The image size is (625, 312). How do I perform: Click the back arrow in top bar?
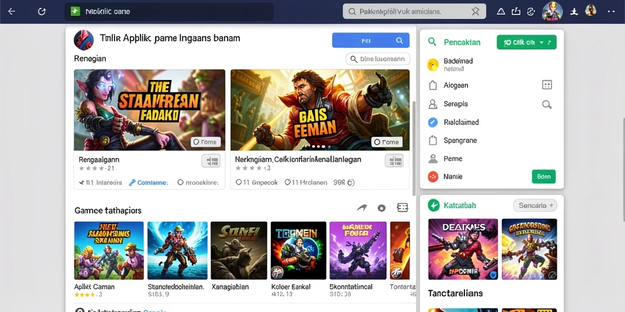tap(12, 12)
